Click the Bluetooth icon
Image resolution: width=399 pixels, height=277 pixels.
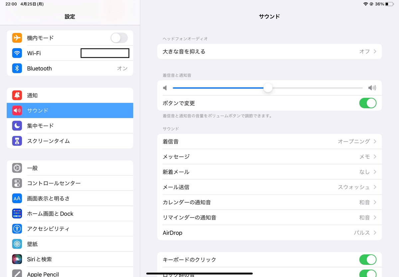[17, 68]
